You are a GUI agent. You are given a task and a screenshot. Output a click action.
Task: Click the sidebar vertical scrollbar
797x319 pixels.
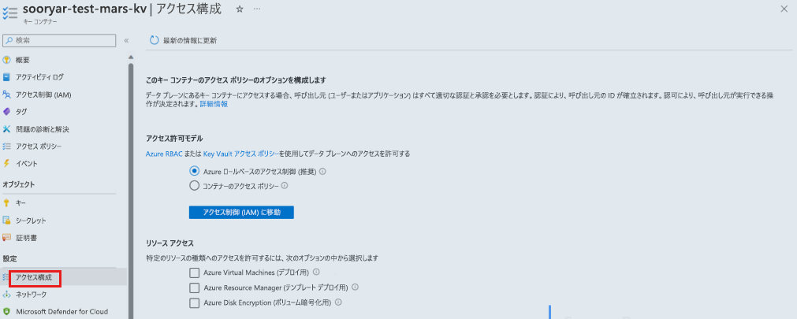[x=131, y=191]
